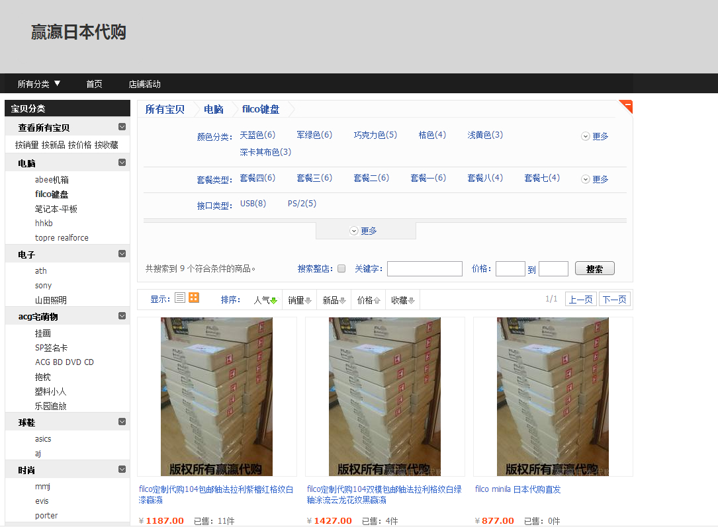This screenshot has height=527, width=718.
Task: Open 电脑 breadcrumb link
Action: coord(213,109)
